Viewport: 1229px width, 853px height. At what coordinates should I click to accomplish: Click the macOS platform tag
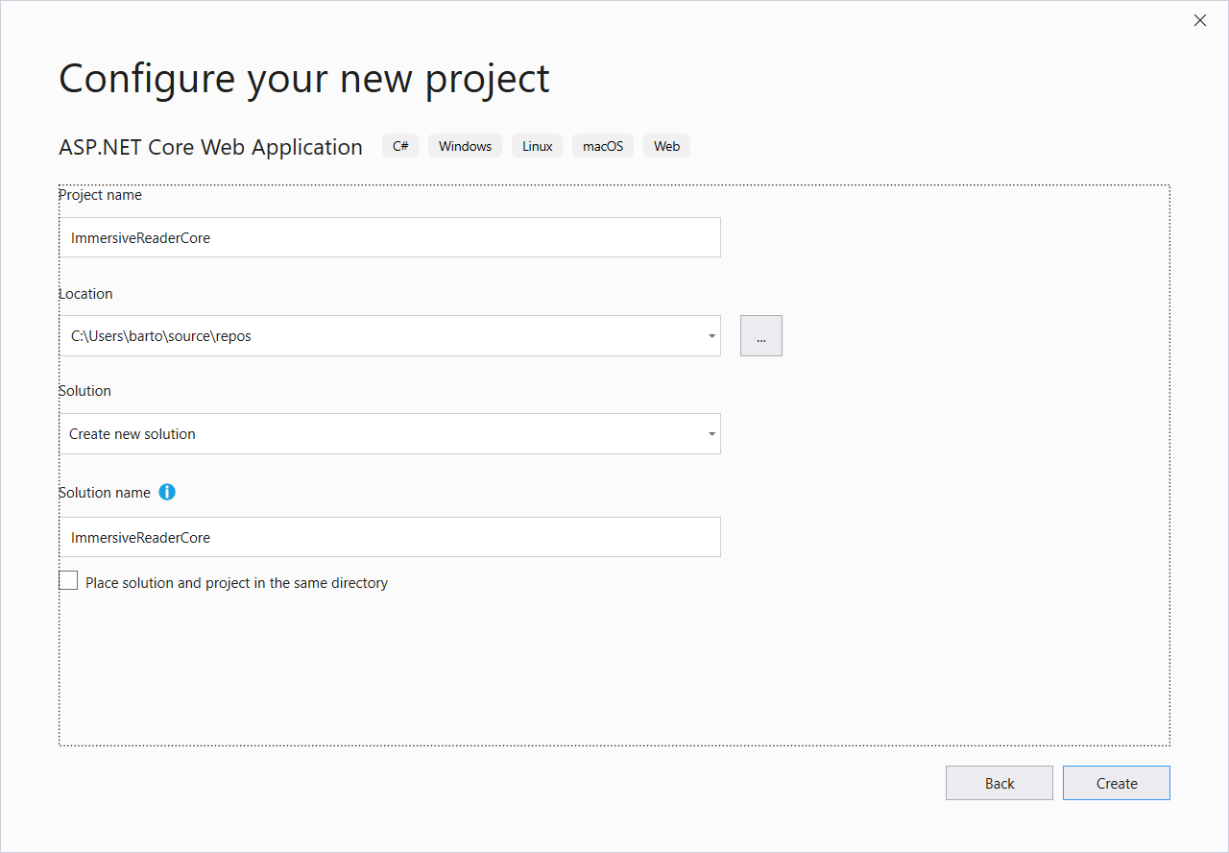coord(603,146)
